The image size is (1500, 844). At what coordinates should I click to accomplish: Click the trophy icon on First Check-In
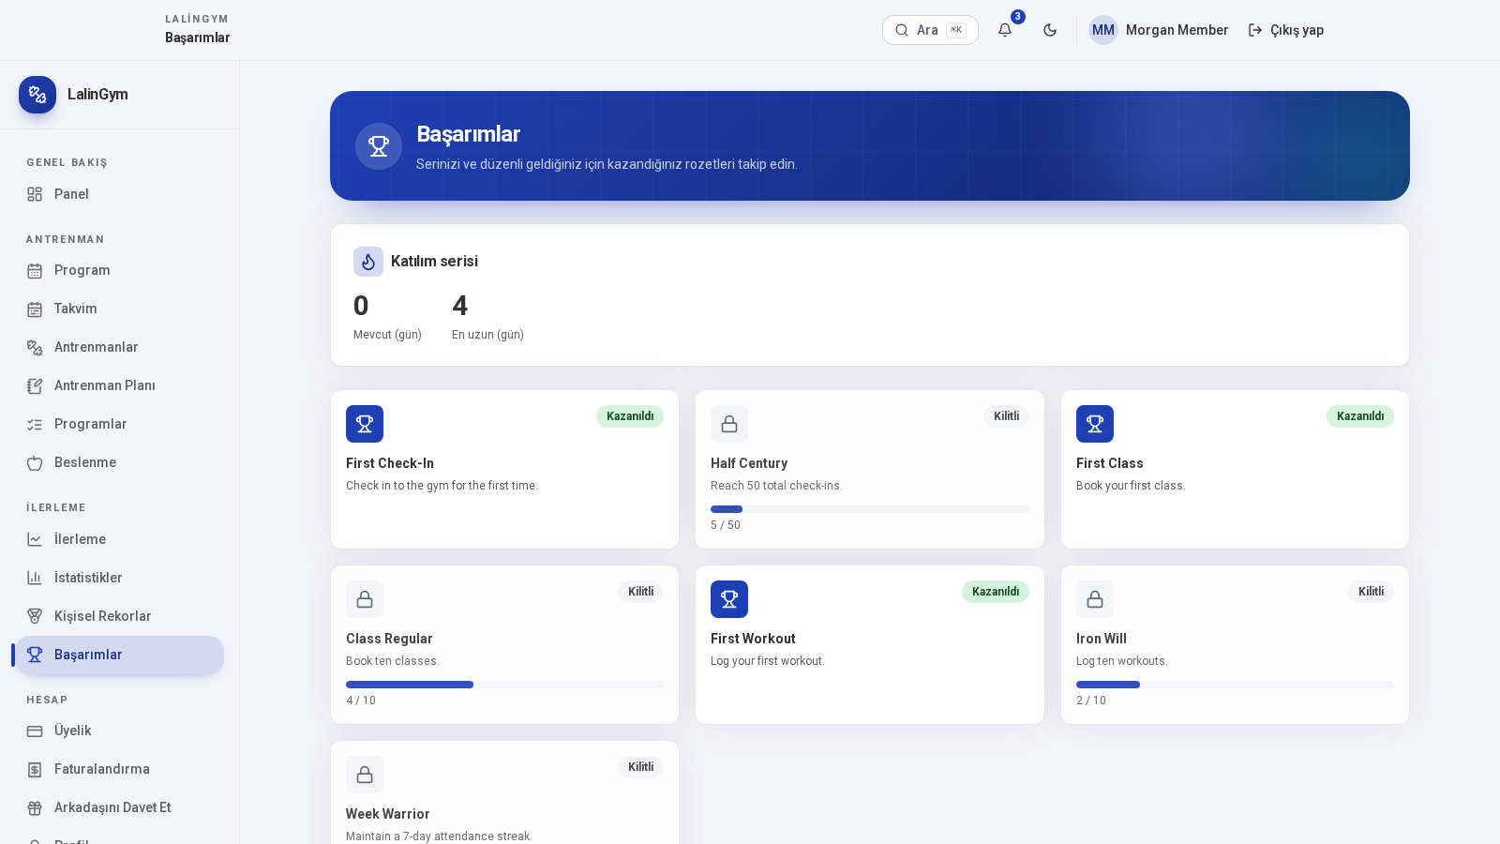pyautogui.click(x=365, y=424)
